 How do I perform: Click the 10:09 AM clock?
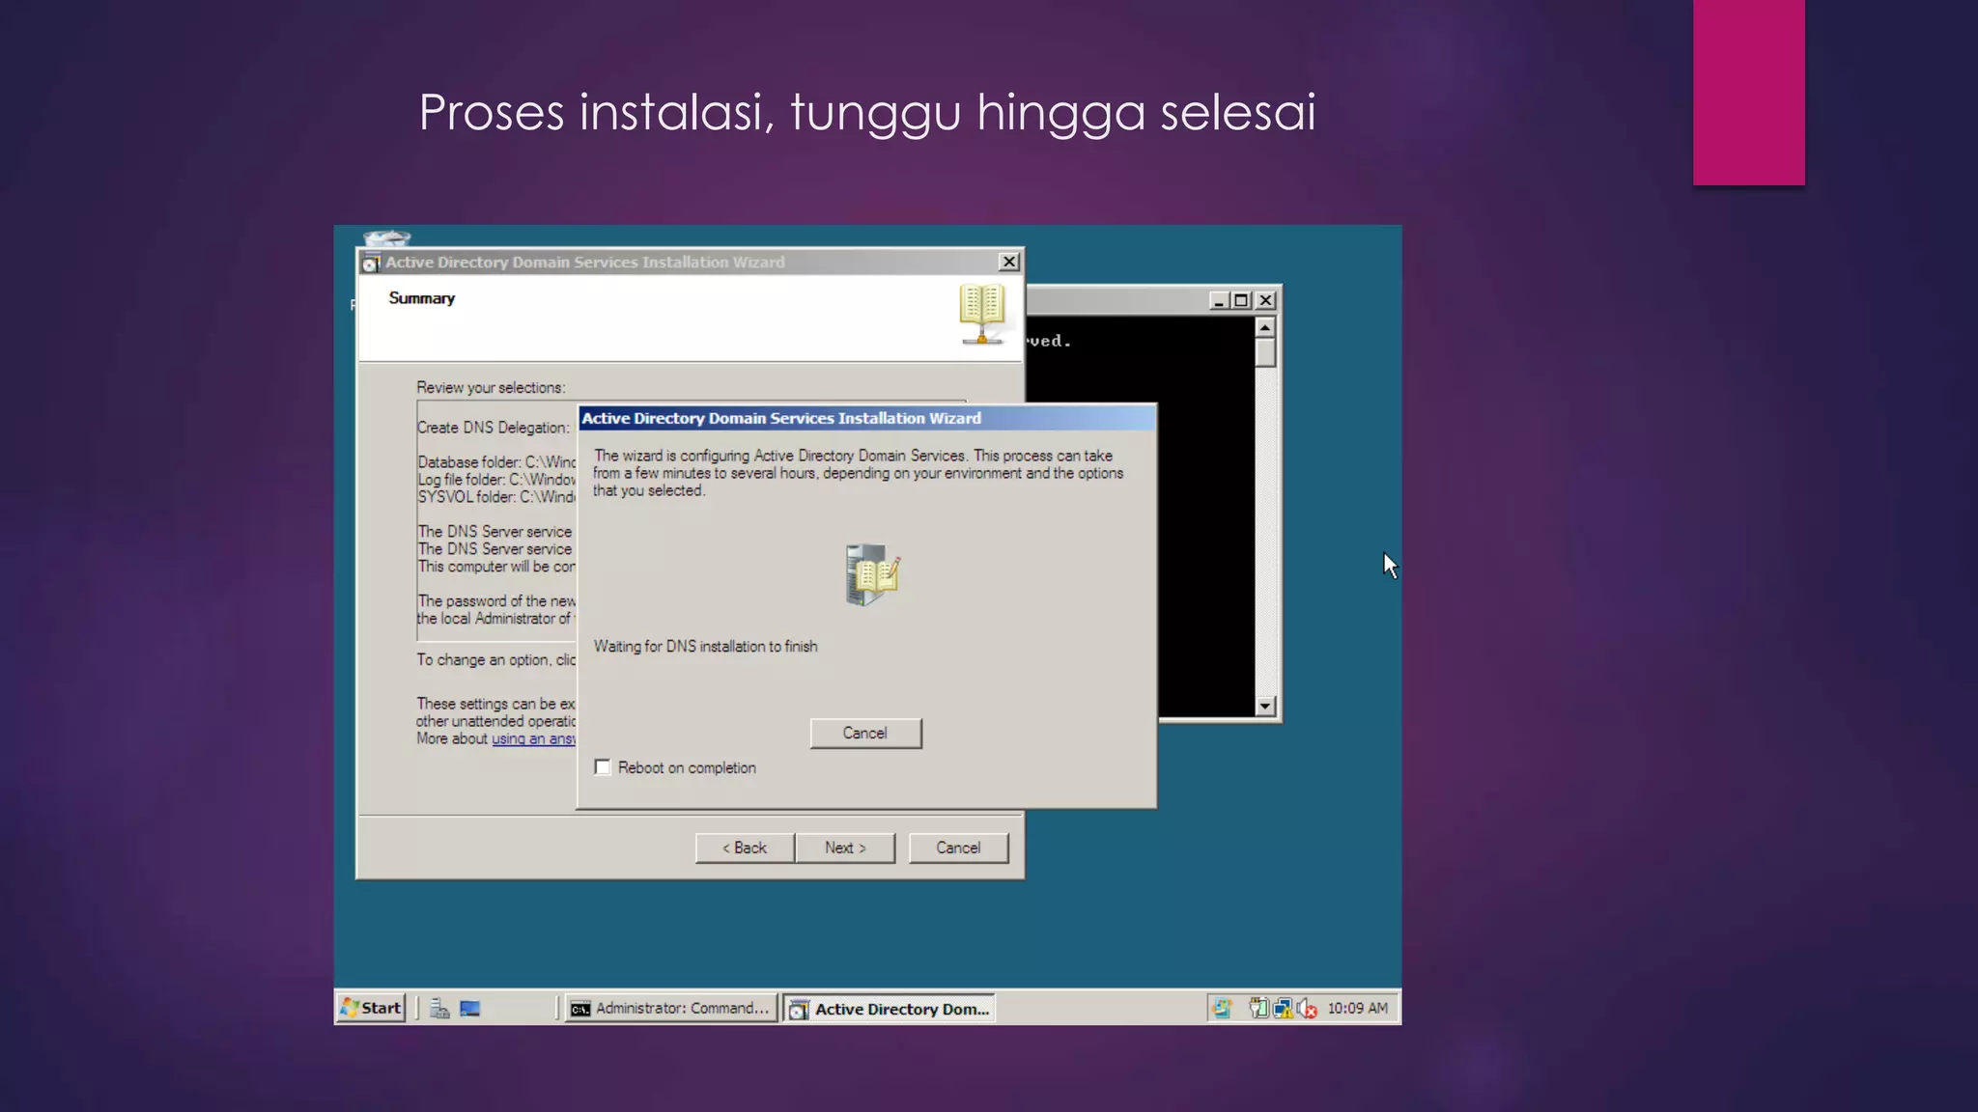(1357, 1008)
